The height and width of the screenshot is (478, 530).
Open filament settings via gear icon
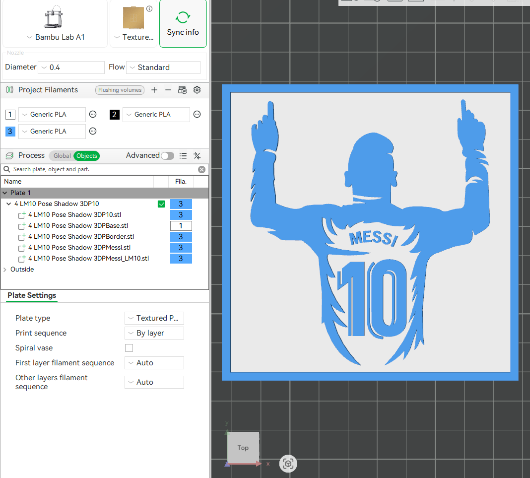(x=197, y=90)
